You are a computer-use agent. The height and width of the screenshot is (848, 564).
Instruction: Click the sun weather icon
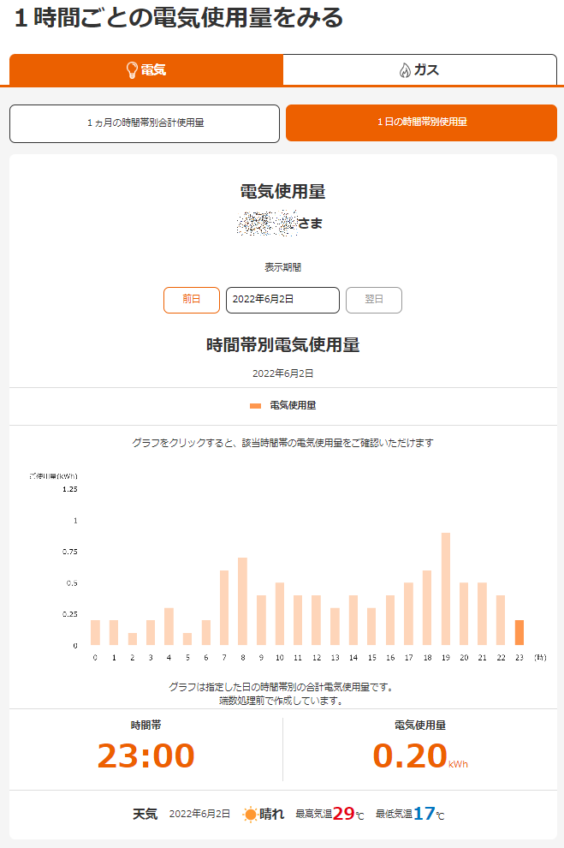click(x=250, y=815)
